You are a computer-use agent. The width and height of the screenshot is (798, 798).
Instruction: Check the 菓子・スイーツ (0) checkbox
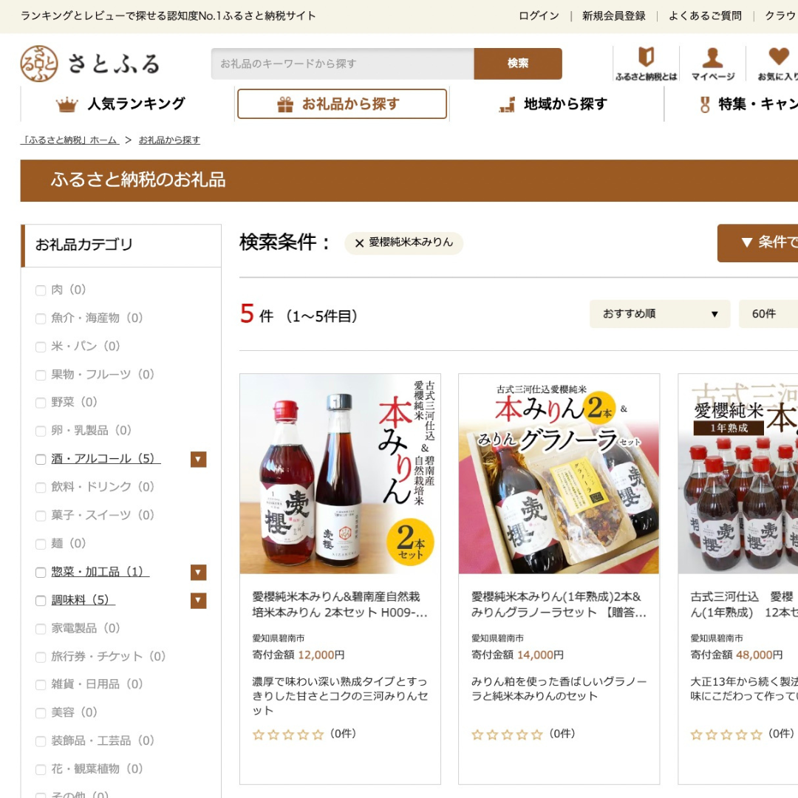pyautogui.click(x=41, y=516)
